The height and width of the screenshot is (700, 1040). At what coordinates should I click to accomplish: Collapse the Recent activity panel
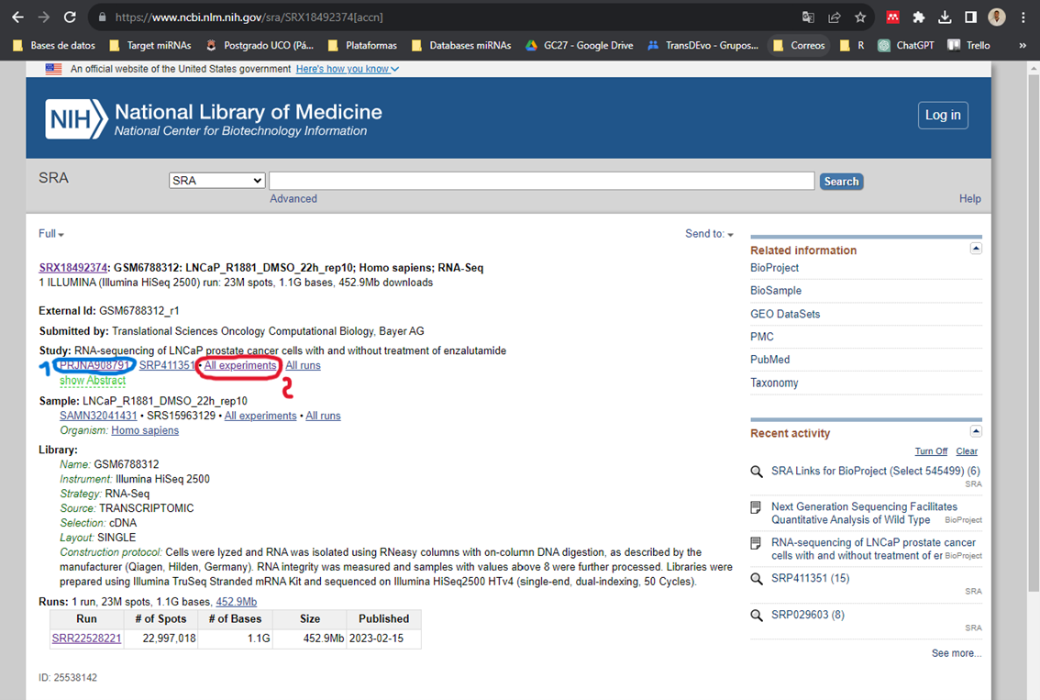coord(976,431)
